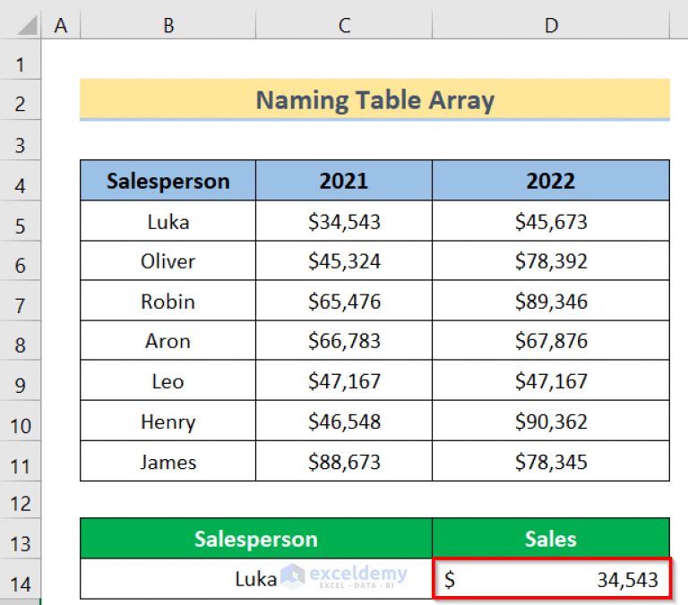Select the blue 'Salesperson' header cell in row 4
Viewport: 688px width, 605px height.
[x=168, y=181]
